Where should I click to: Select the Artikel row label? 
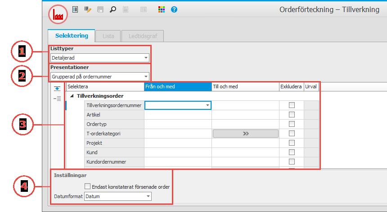point(114,115)
